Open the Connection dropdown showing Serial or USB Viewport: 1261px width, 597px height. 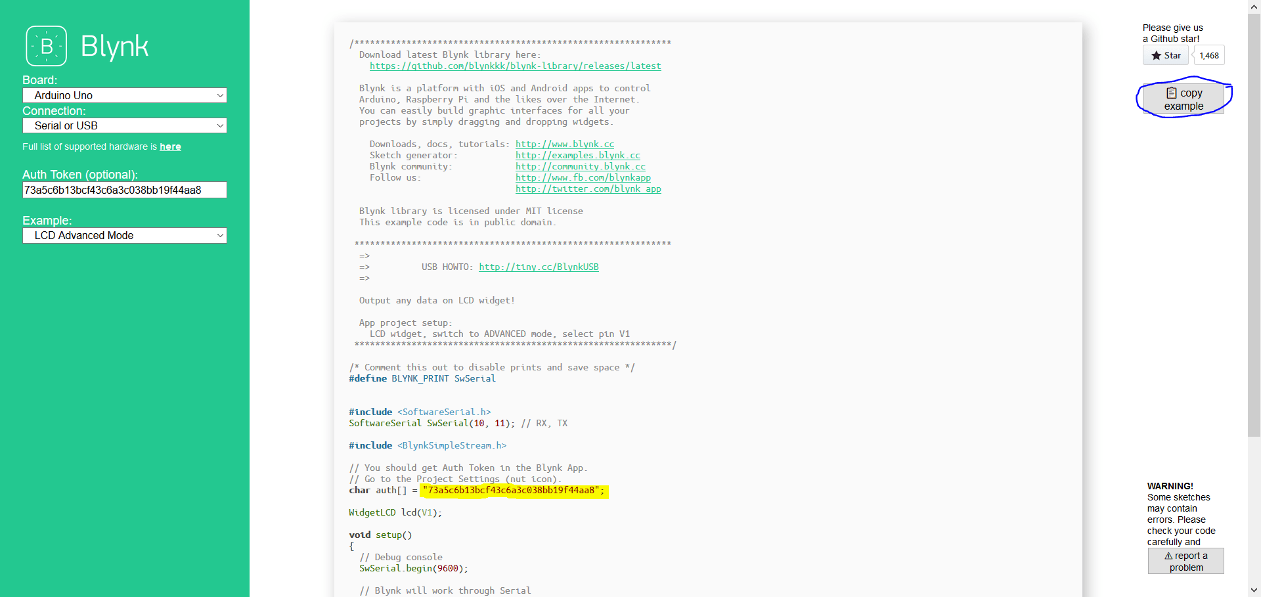point(125,125)
